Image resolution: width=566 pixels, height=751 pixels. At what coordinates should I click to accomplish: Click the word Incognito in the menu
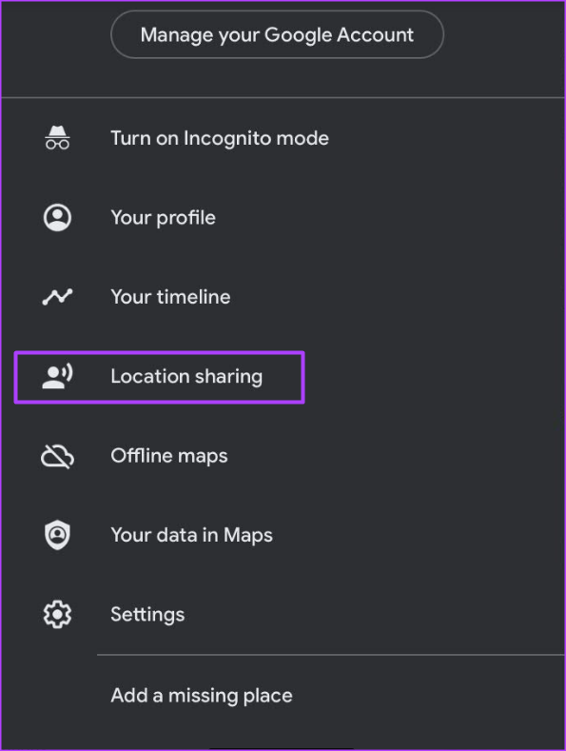point(228,139)
